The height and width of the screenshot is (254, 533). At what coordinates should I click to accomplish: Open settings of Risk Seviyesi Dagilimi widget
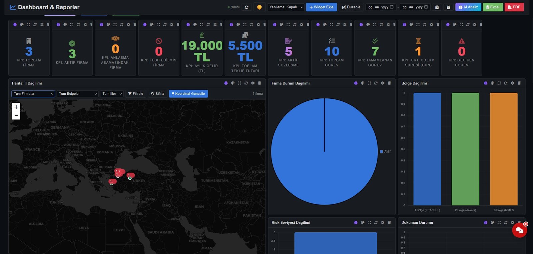(x=382, y=222)
